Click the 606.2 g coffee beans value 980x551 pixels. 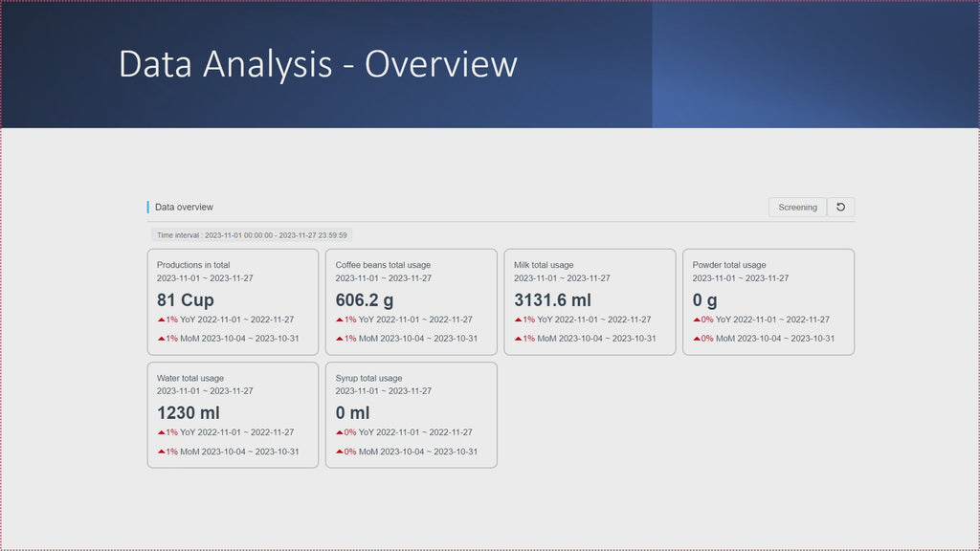(x=365, y=300)
